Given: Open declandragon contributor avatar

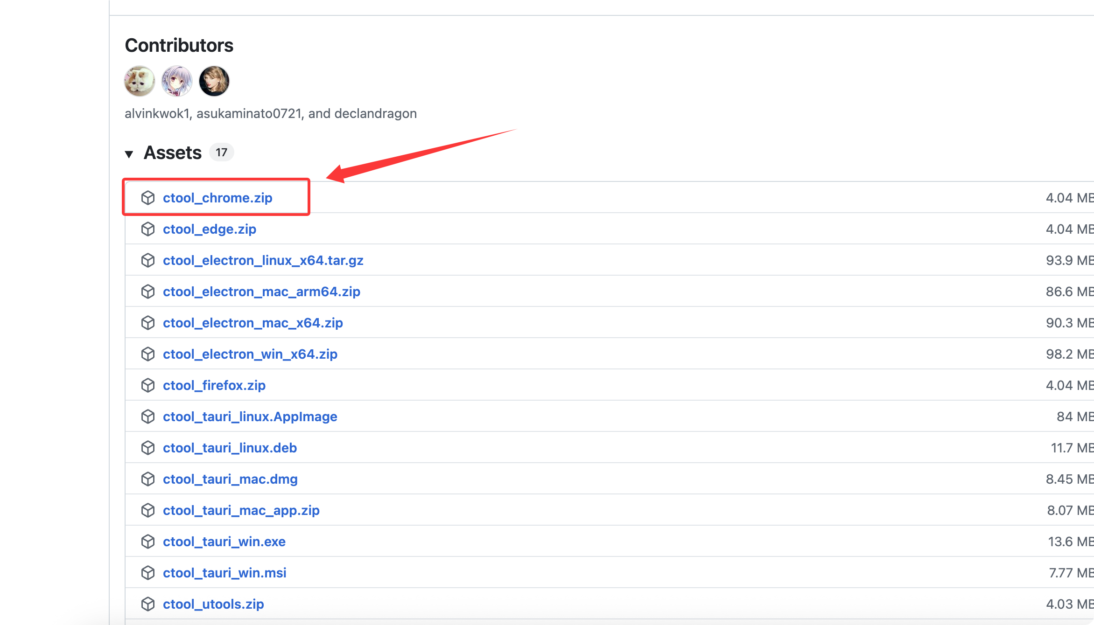Looking at the screenshot, I should [x=214, y=81].
